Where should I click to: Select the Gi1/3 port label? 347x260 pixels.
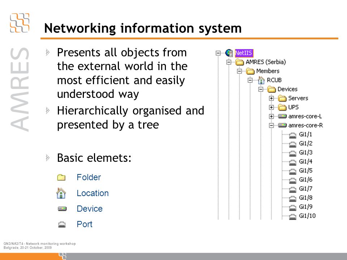click(x=306, y=152)
